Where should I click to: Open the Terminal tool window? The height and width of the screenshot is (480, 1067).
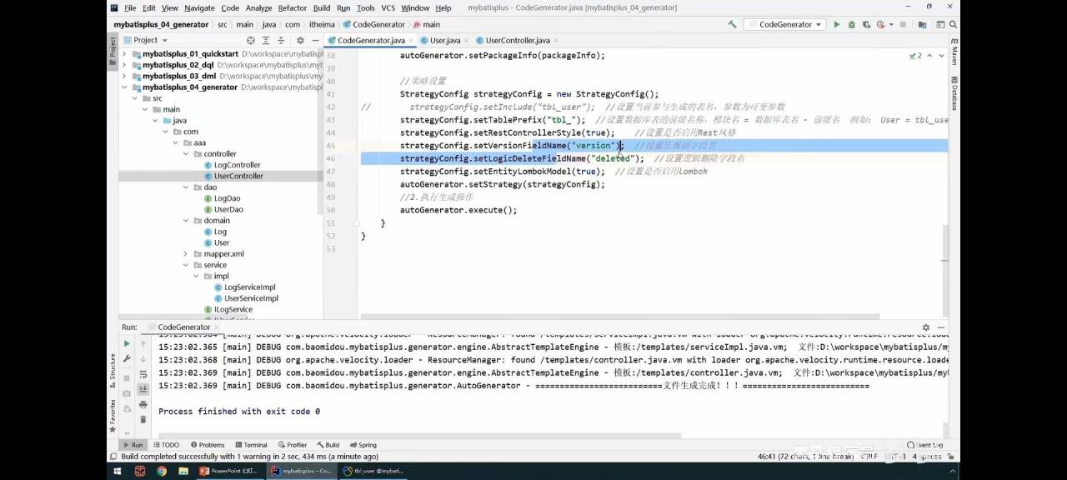[251, 445]
